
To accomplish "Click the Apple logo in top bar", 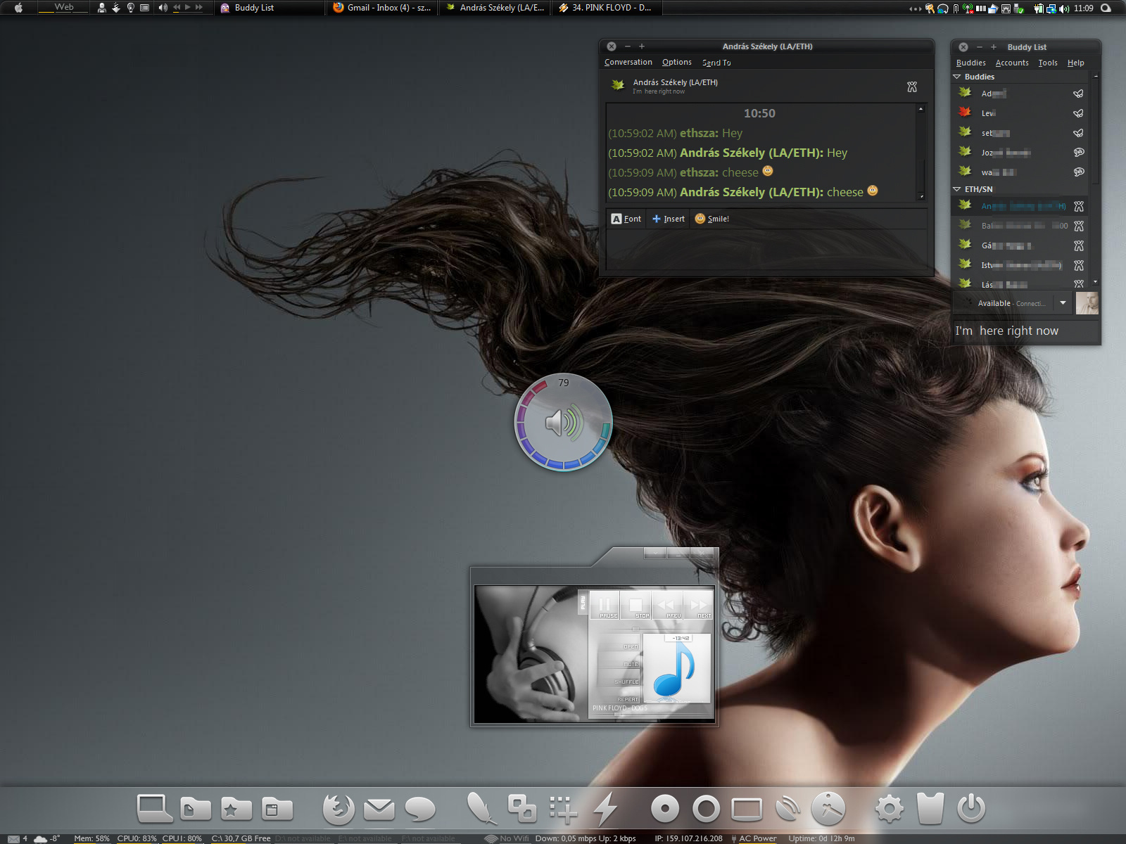I will 19,8.
